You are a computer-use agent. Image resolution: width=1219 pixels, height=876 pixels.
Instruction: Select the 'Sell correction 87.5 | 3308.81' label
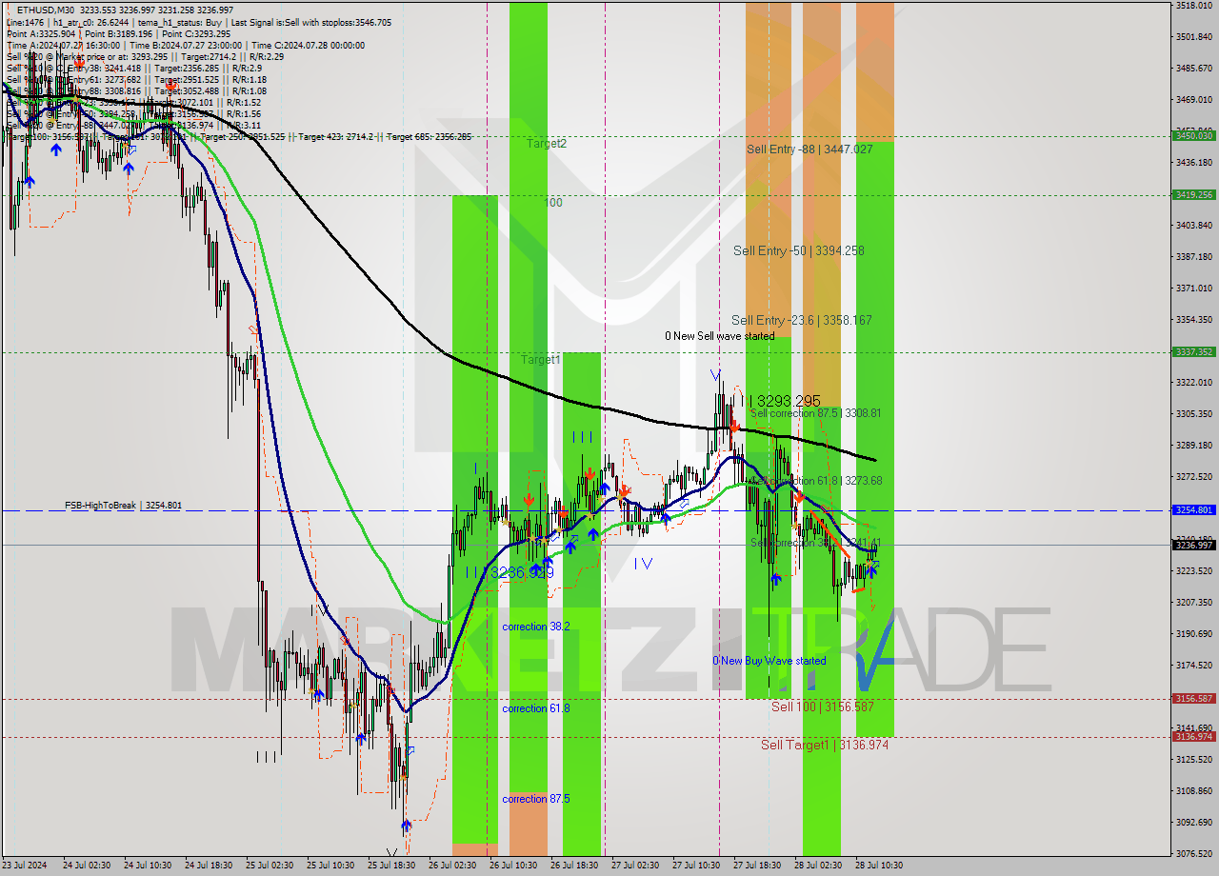click(x=815, y=413)
